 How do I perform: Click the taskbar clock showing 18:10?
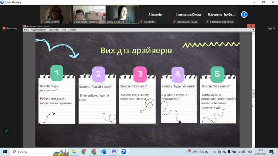pyautogui.click(x=260, y=152)
